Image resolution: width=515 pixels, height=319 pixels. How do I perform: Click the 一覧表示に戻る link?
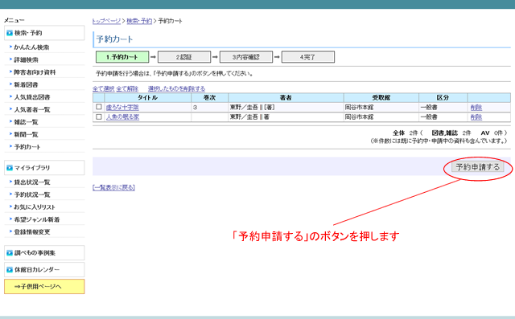[113, 187]
